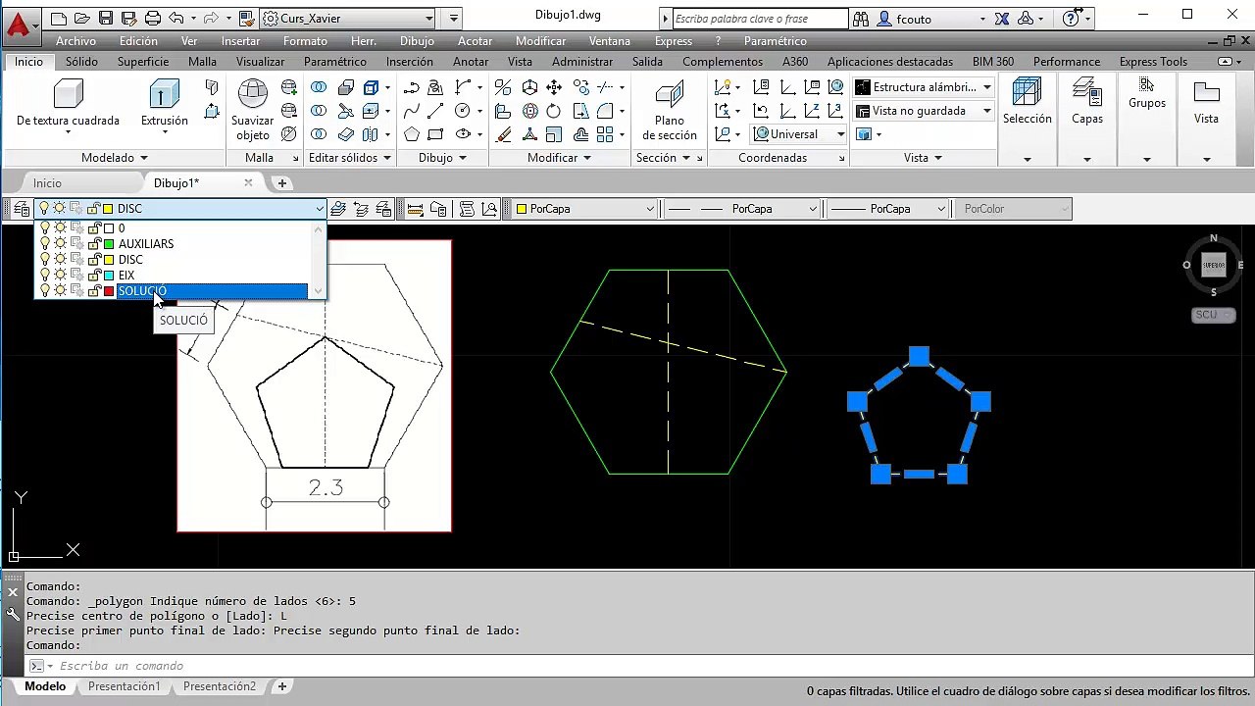Select the polygon tool in Dibujo panel

tap(412, 134)
